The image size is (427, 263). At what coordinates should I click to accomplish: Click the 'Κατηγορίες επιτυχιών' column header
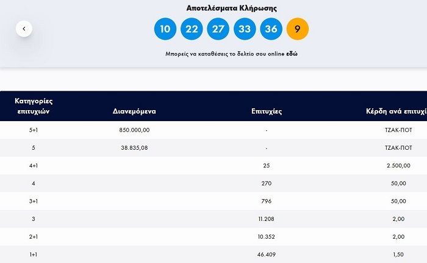[33, 106]
